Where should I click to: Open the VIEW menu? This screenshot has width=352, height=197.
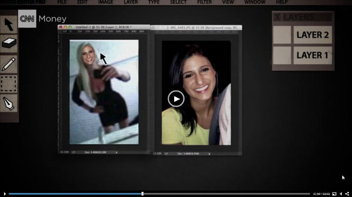[x=228, y=2]
